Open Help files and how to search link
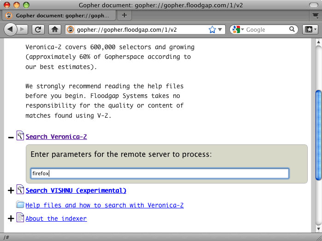Image resolution: width=322 pixels, height=241 pixels. point(105,205)
